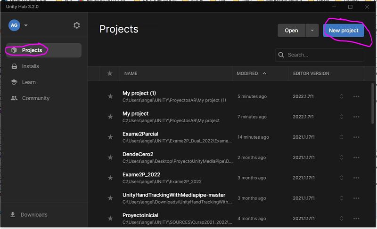377x229 pixels.
Task: Click the search magnifier icon
Action: tap(281, 55)
